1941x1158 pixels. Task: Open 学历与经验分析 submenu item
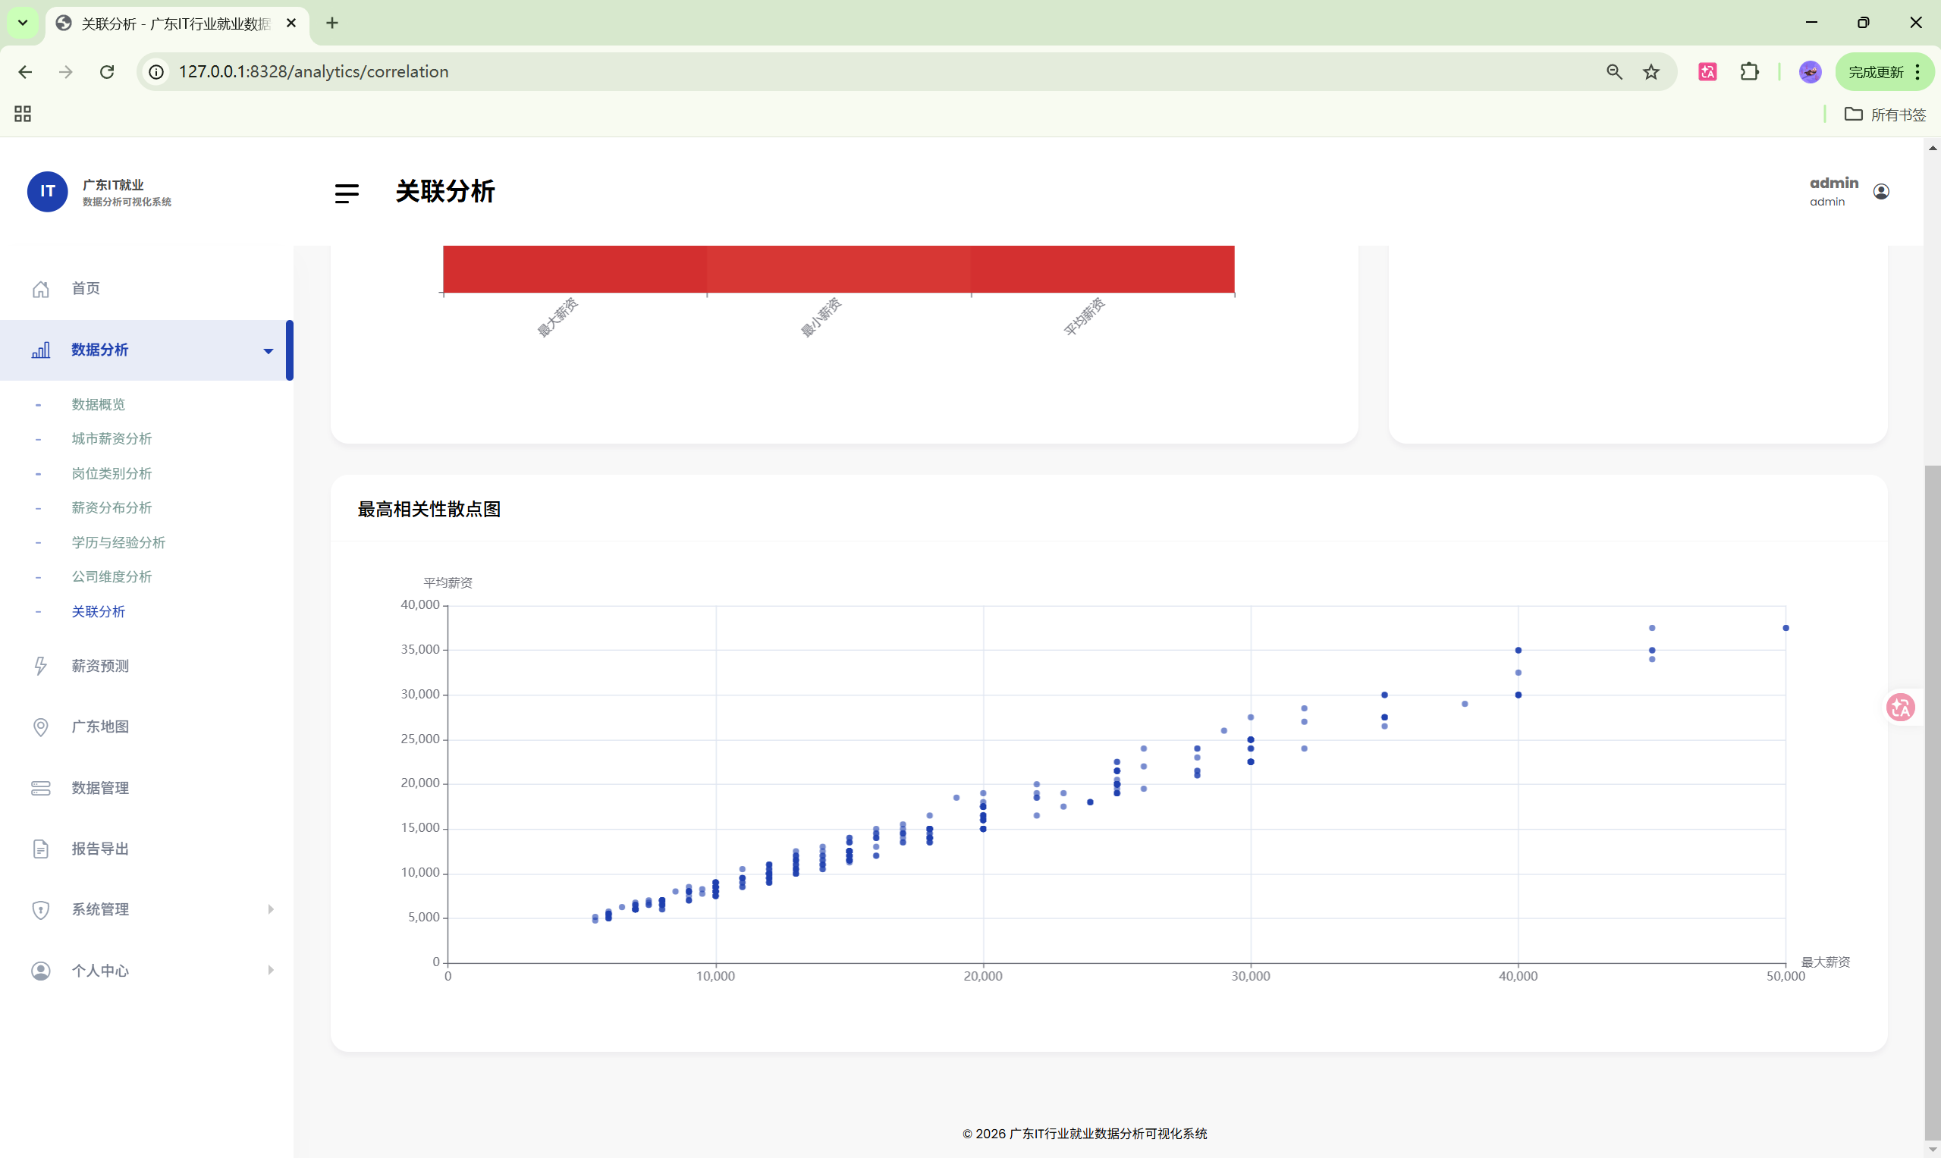pyautogui.click(x=118, y=542)
